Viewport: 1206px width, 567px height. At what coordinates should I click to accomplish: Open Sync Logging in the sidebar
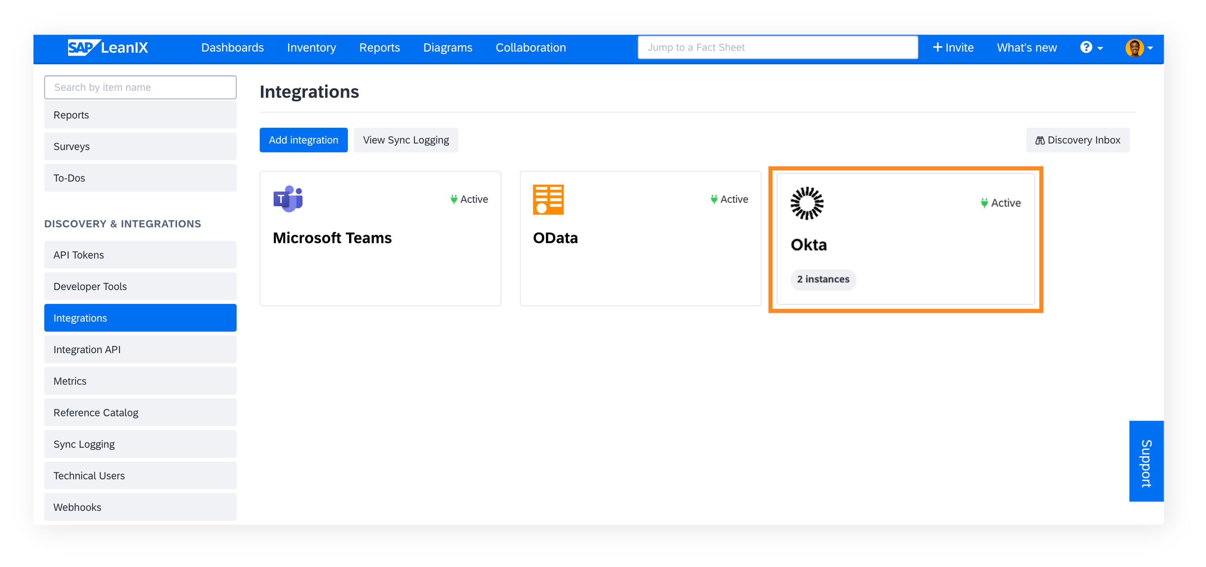tap(140, 444)
